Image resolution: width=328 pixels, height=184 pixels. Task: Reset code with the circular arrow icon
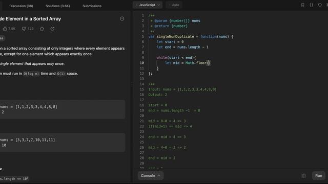320,5
